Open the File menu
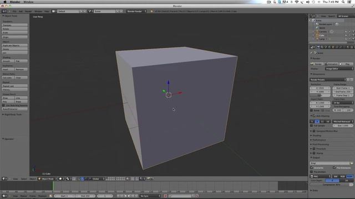Viewport: 355px width, 199px height. point(14,11)
